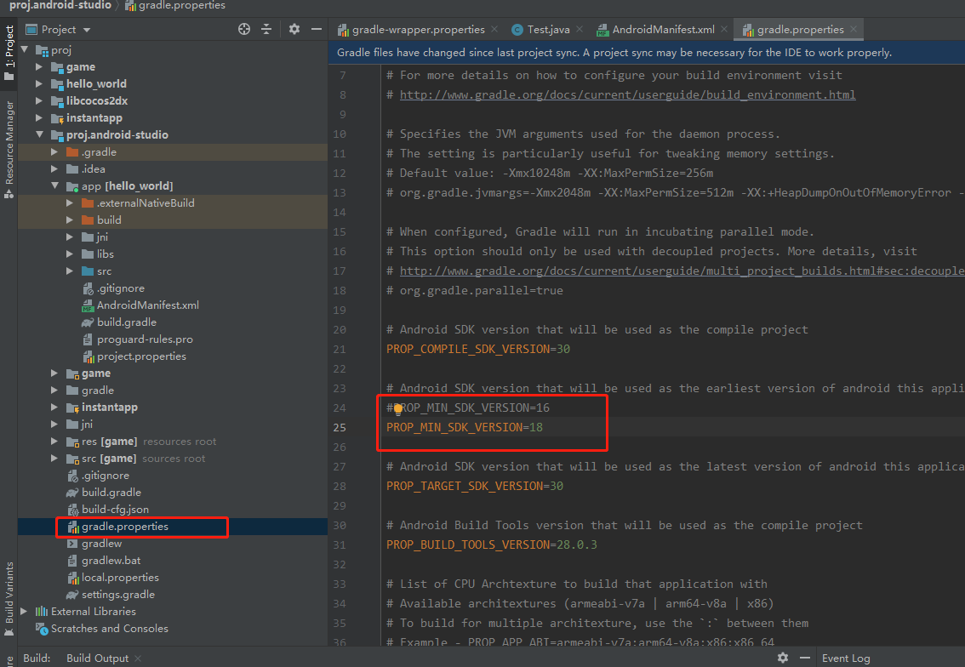Collapse the proj.android-studio folder
Viewport: 965px width, 667px height.
click(x=39, y=134)
